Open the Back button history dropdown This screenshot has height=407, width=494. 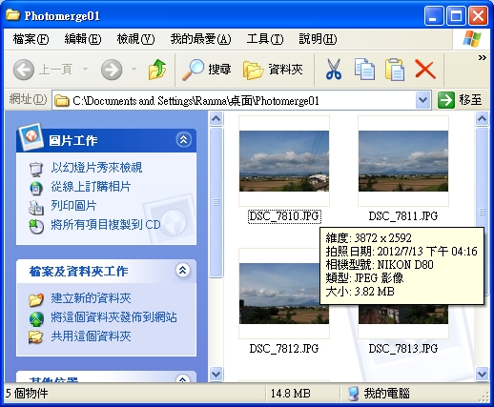85,69
